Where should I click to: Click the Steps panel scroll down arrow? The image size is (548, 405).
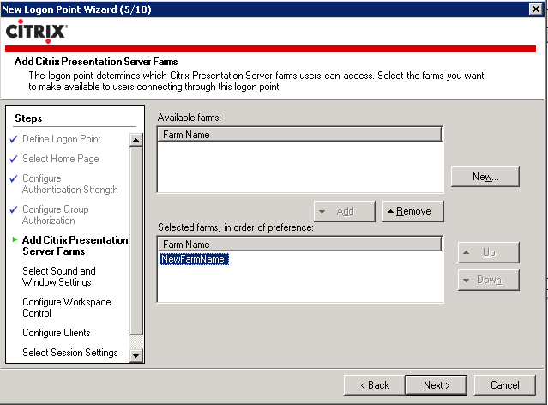click(135, 356)
